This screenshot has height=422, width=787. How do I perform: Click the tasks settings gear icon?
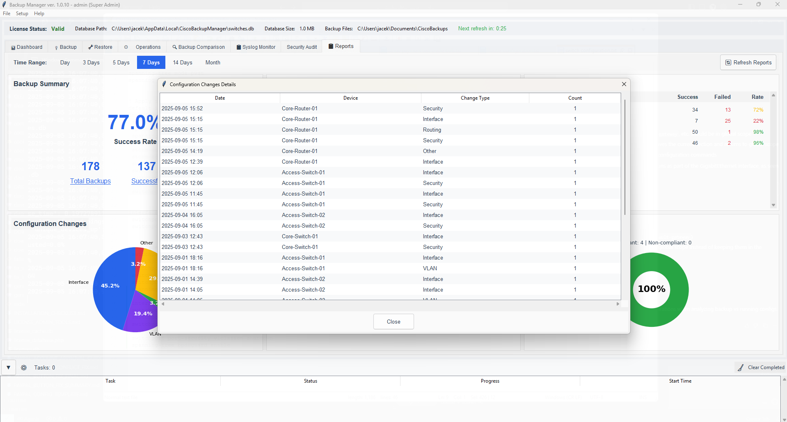coord(24,367)
